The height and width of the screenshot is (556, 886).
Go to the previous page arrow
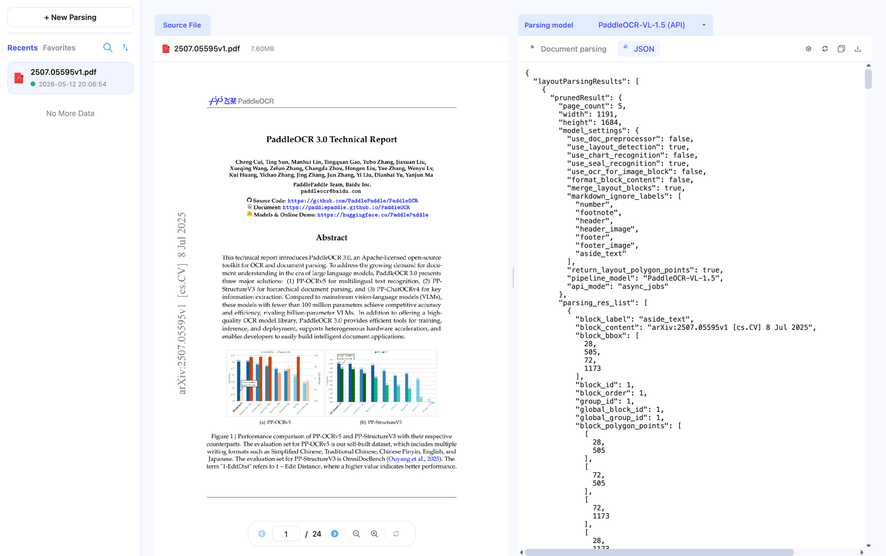[262, 534]
